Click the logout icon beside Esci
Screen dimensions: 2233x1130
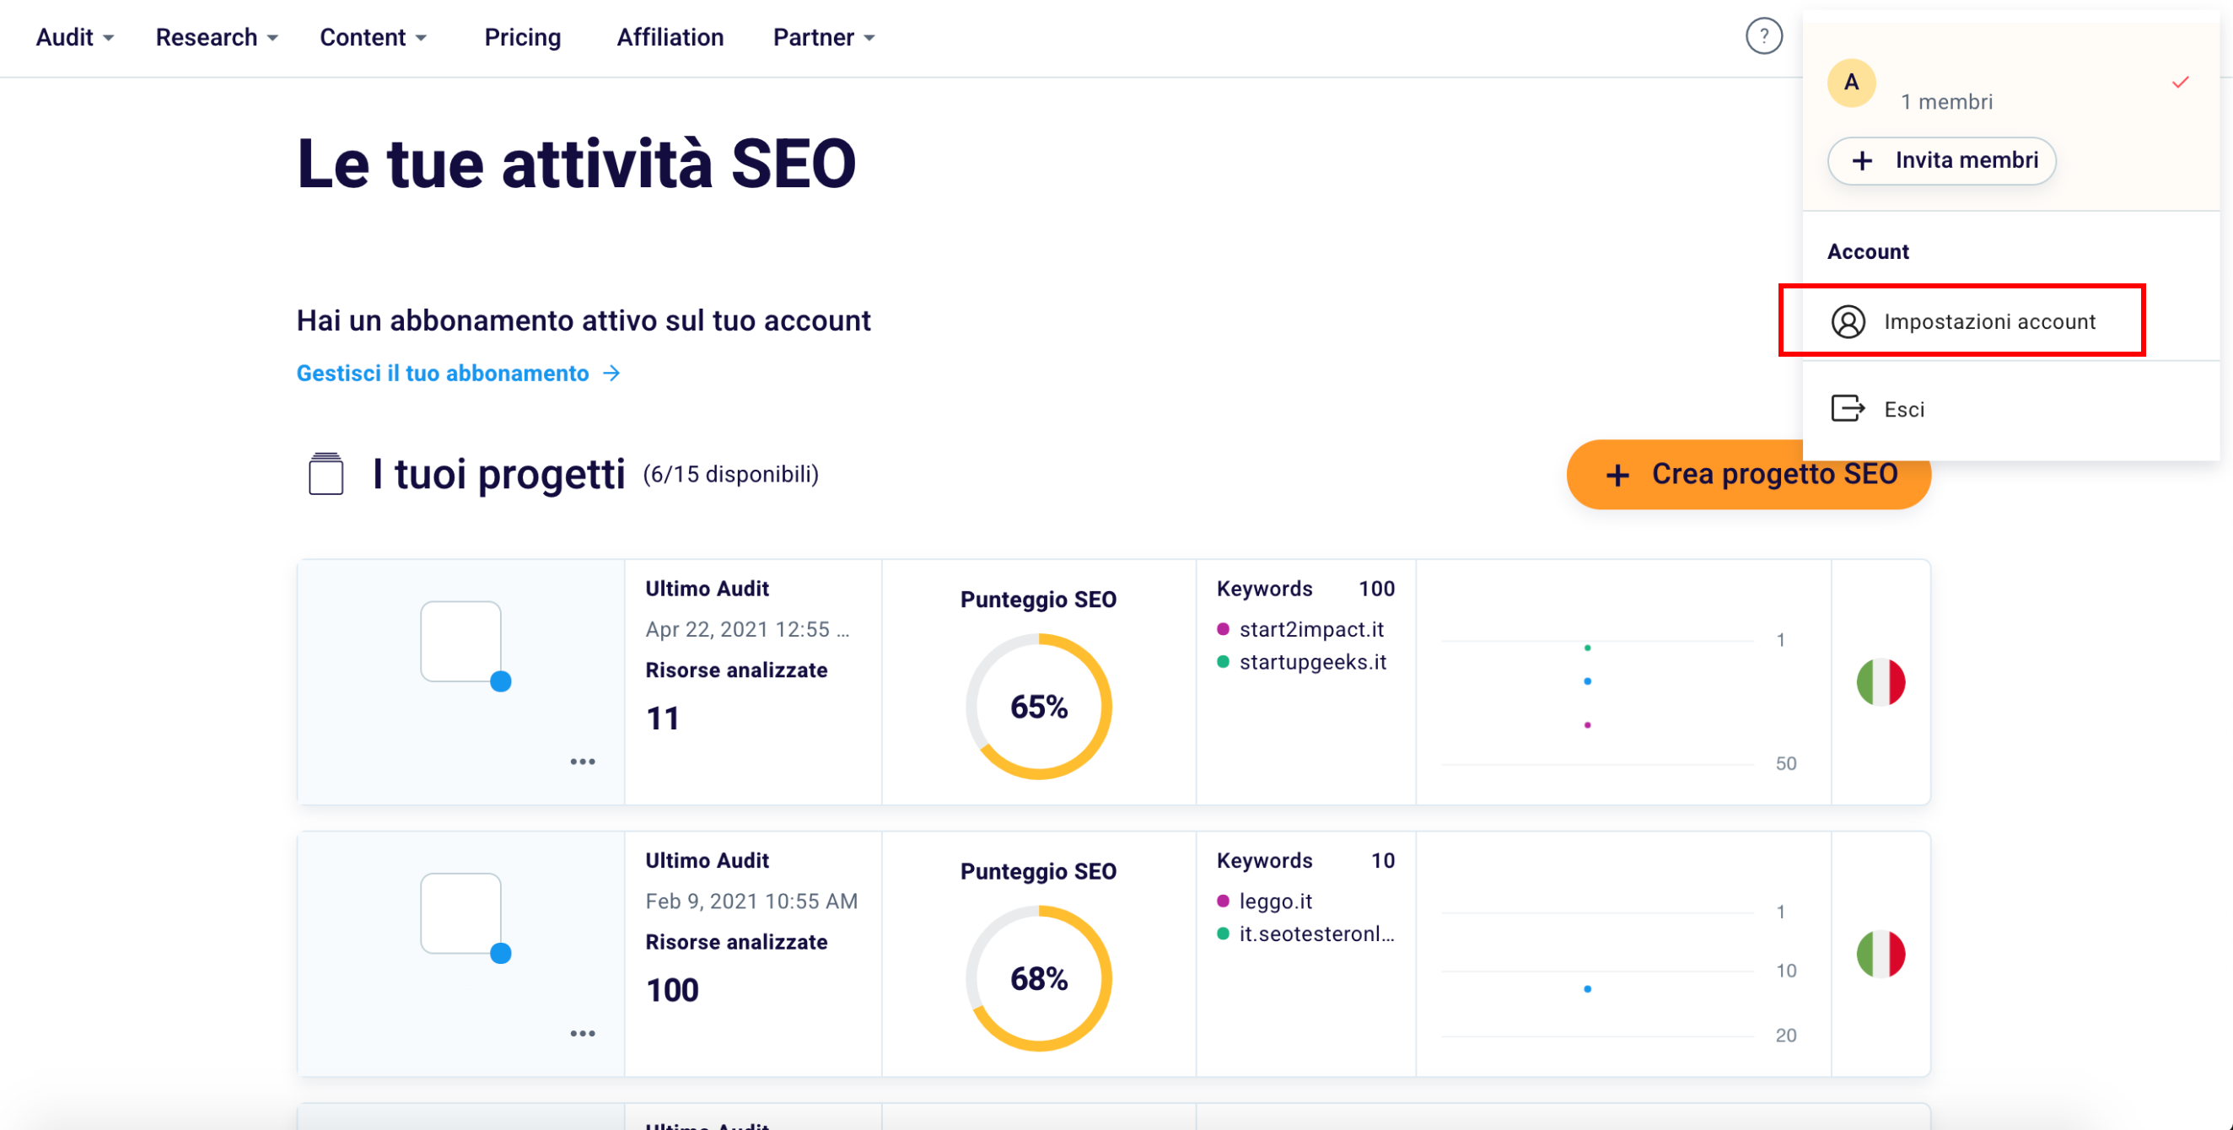pos(1848,408)
